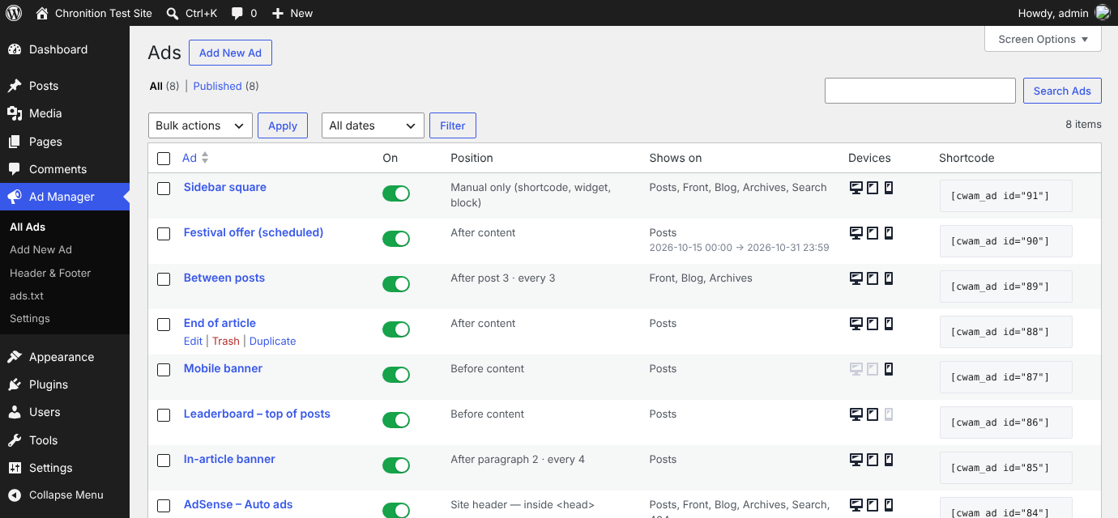This screenshot has width=1118, height=518.
Task: Open All Ads submenu item
Action: click(28, 227)
